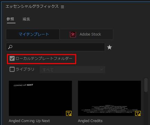Switch to the 編集 tab
Image resolution: width=150 pixels, height=125 pixels.
click(26, 19)
